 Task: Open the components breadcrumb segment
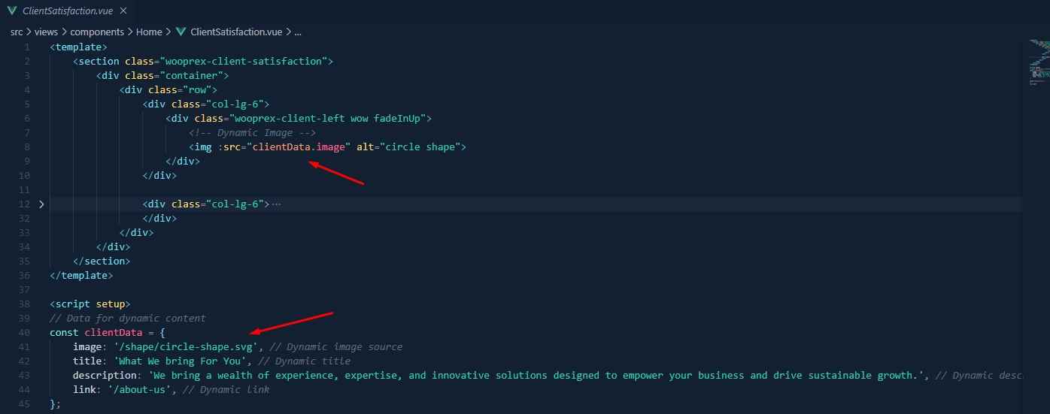pyautogui.click(x=98, y=32)
